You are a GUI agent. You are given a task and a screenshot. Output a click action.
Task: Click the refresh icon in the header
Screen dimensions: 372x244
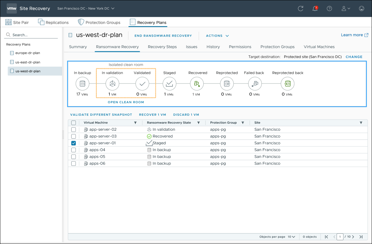coord(300,8)
